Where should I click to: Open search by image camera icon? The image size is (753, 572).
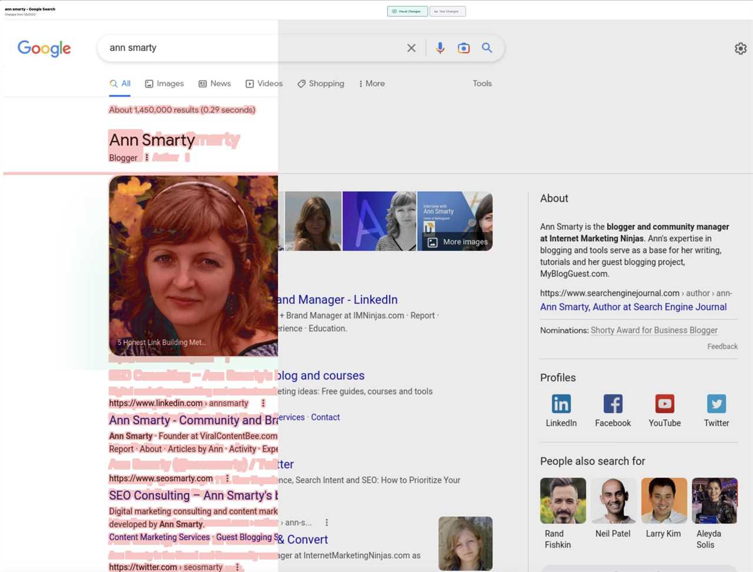[464, 48]
